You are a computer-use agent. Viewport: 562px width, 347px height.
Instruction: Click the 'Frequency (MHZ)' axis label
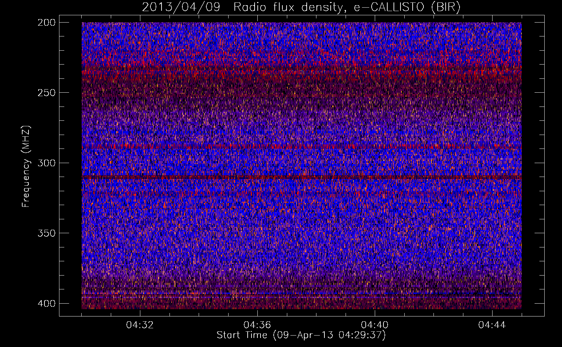(26, 166)
